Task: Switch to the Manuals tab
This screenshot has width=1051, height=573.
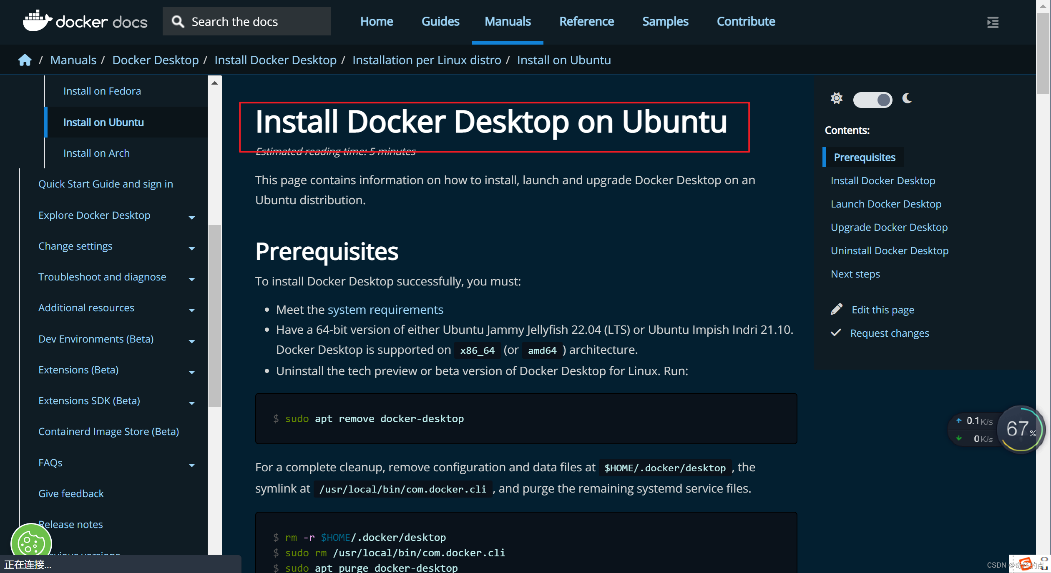Action: [507, 21]
